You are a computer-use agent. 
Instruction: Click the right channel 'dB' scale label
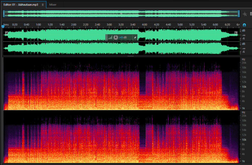click(244, 44)
